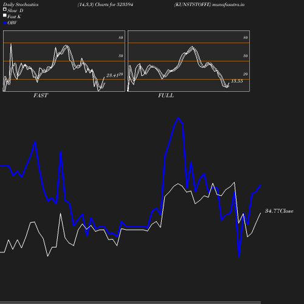Click the 'Slow D' legend label

click(15, 11)
